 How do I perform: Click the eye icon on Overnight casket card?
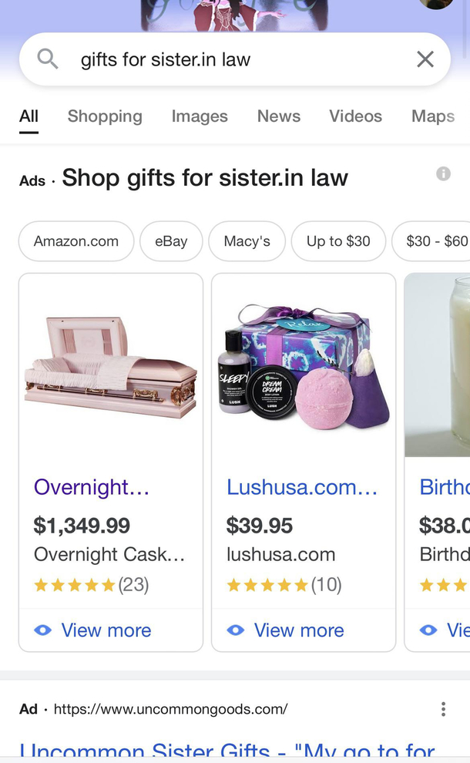tap(43, 630)
